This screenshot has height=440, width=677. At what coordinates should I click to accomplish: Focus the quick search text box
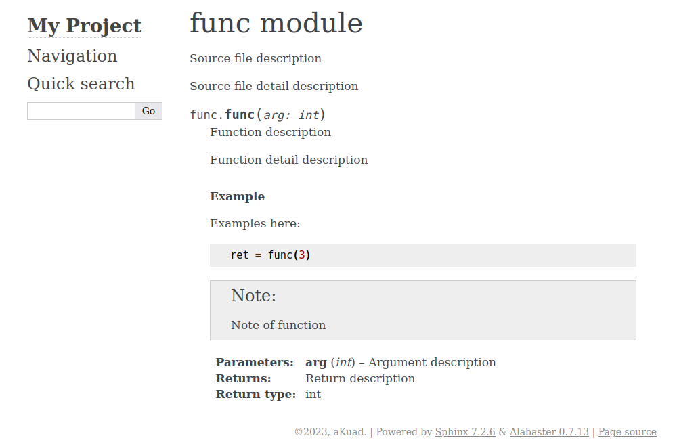pyautogui.click(x=81, y=111)
